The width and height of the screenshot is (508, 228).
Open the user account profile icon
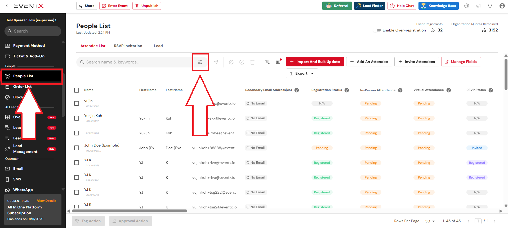point(502,6)
